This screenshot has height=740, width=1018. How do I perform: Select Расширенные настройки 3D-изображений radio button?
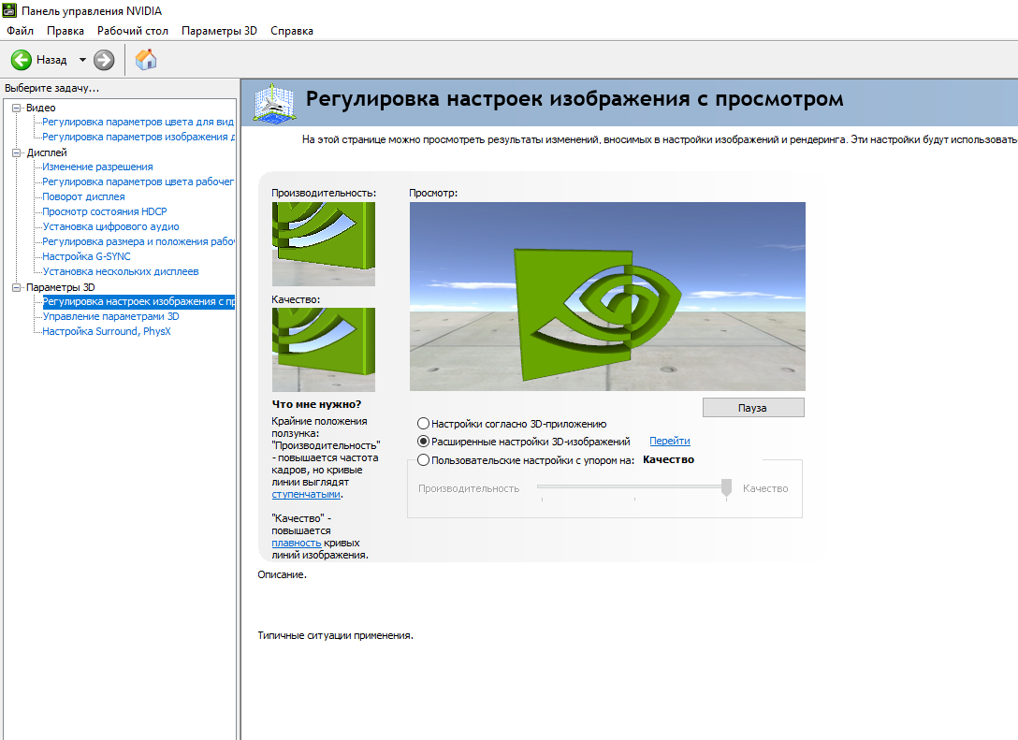click(x=424, y=442)
